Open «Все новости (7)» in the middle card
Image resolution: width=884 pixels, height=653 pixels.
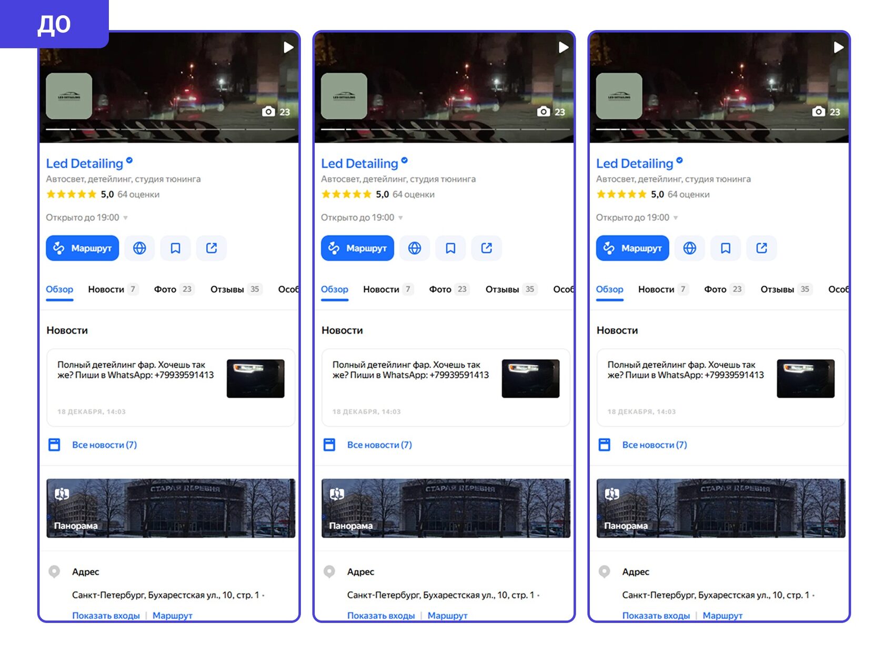coord(379,445)
